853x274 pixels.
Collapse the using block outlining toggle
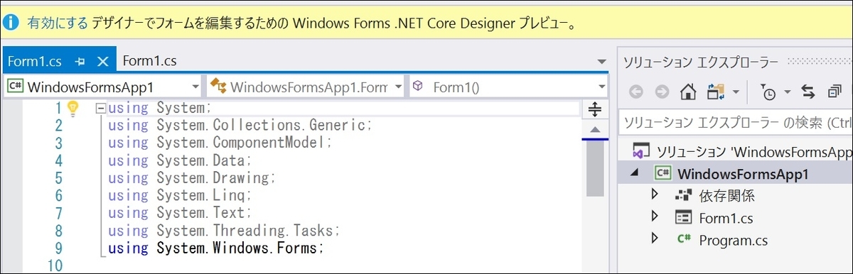coord(100,109)
